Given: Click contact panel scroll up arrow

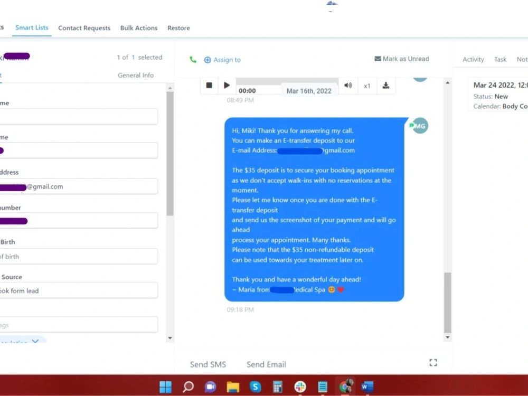Looking at the screenshot, I should [170, 88].
